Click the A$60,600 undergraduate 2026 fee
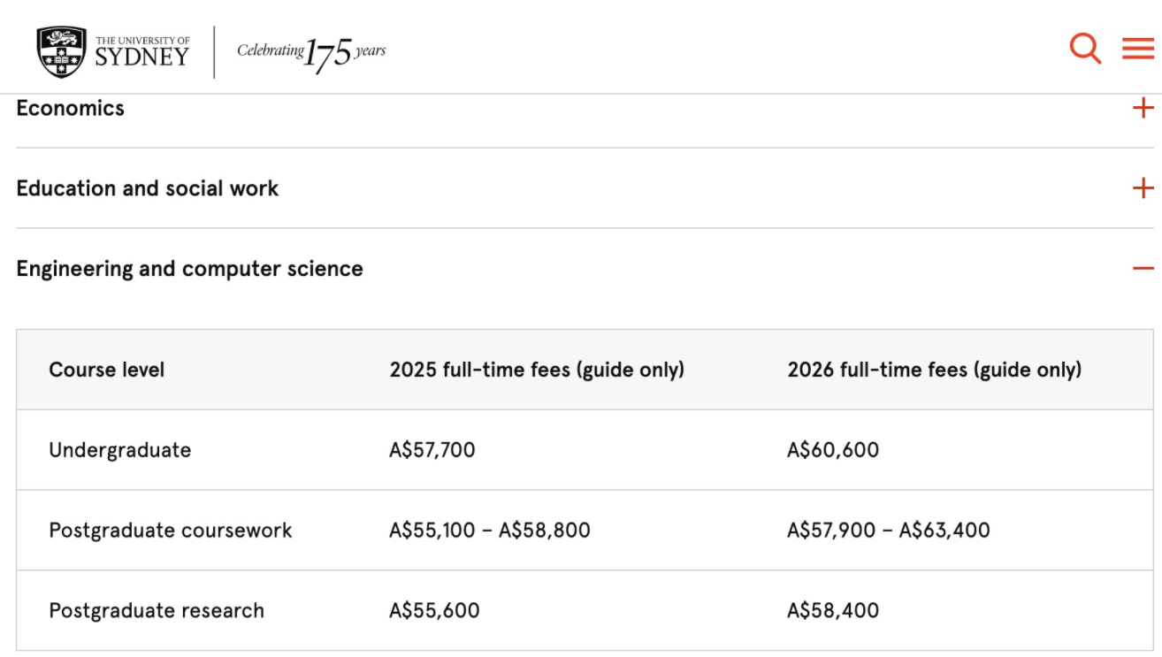 click(x=833, y=450)
